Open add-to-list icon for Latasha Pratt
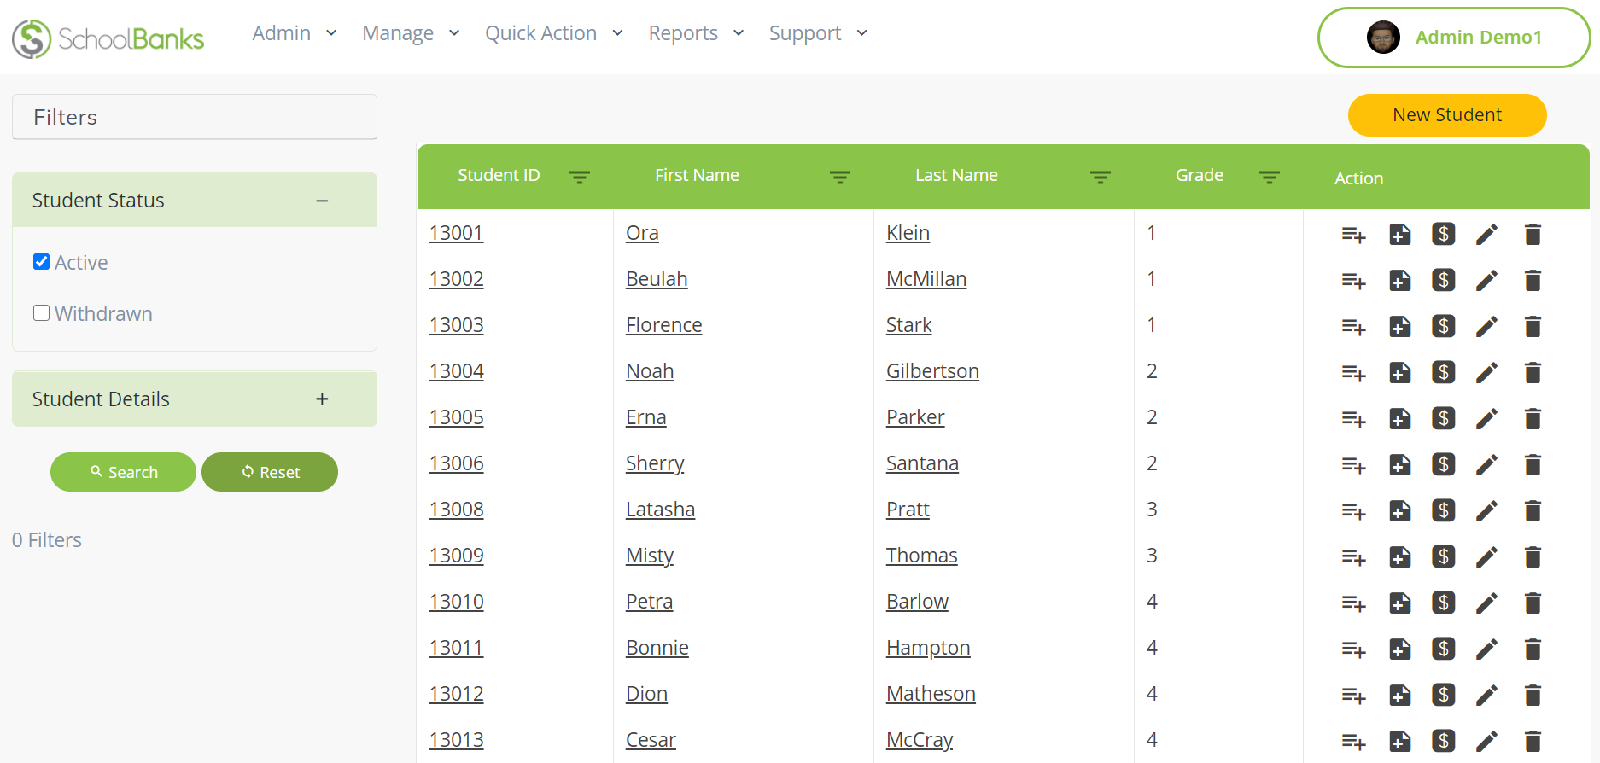Image resolution: width=1600 pixels, height=763 pixels. click(x=1353, y=511)
